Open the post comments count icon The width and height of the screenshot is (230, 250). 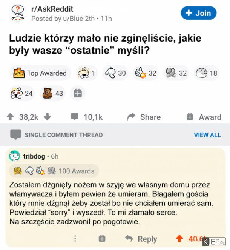pos(75,117)
